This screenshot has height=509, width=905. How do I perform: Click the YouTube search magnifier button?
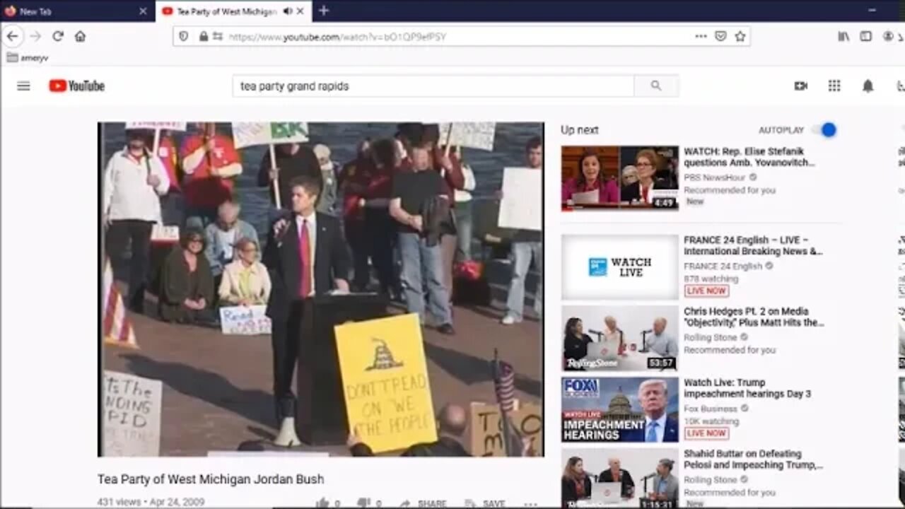click(656, 86)
